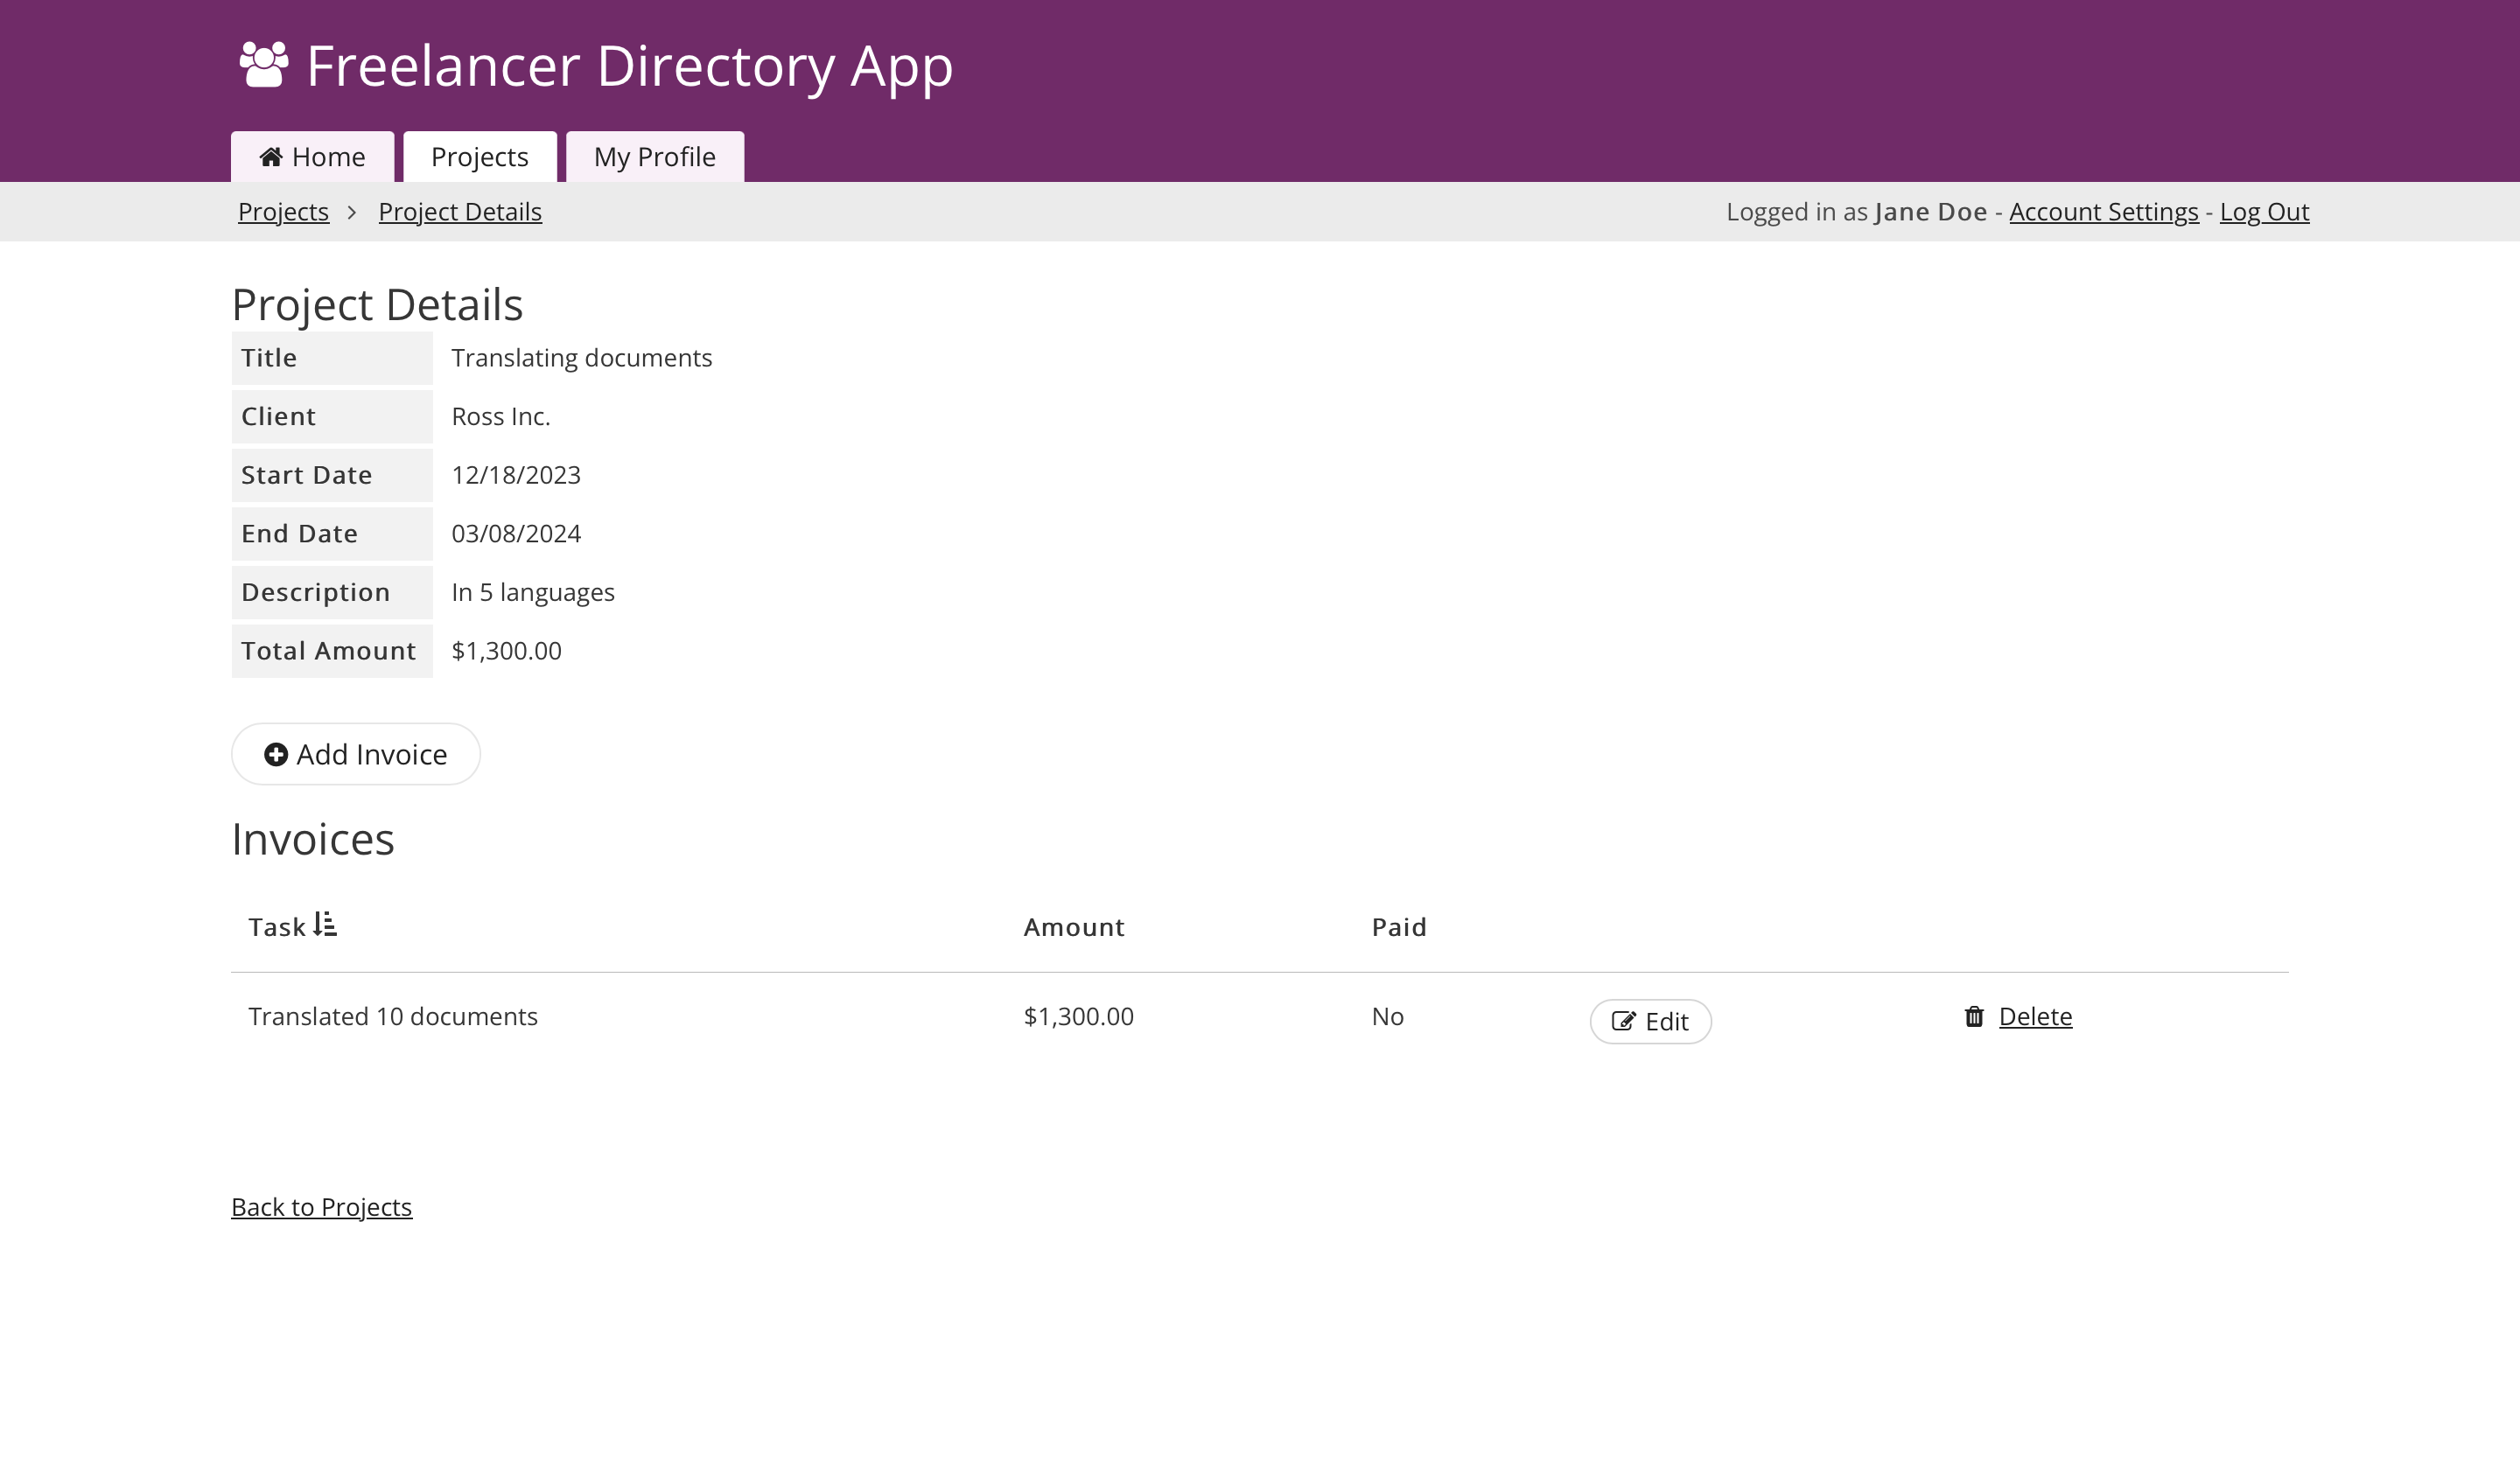Click Projects breadcrumb link
Viewport: 2520px width, 1480px height.
coord(283,212)
